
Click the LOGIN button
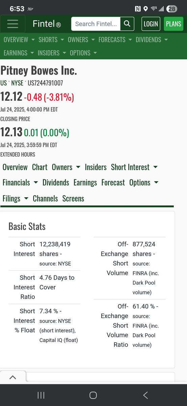(151, 24)
